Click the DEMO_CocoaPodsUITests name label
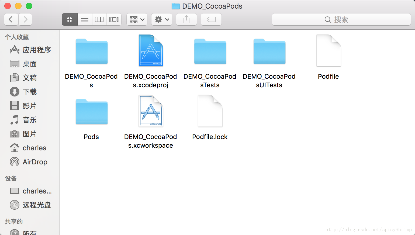The height and width of the screenshot is (235, 415). (269, 81)
